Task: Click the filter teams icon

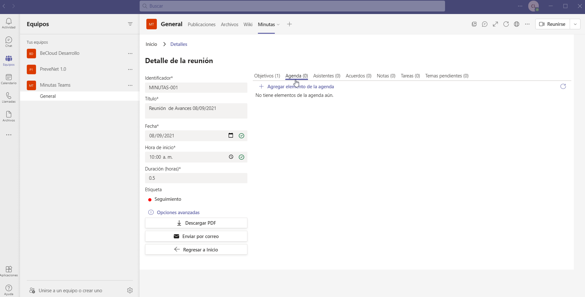Action: point(130,24)
